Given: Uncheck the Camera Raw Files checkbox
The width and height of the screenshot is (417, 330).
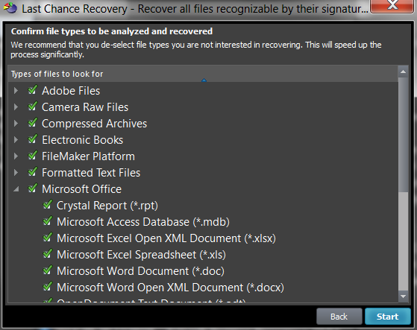Looking at the screenshot, I should coord(33,107).
